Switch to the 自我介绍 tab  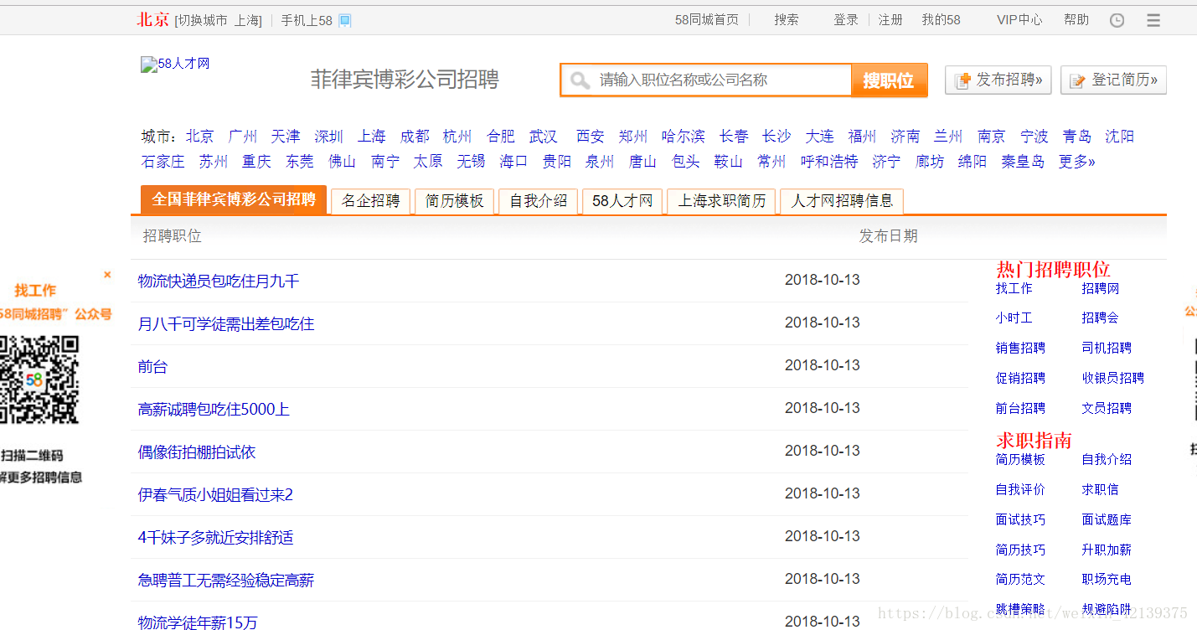point(538,201)
